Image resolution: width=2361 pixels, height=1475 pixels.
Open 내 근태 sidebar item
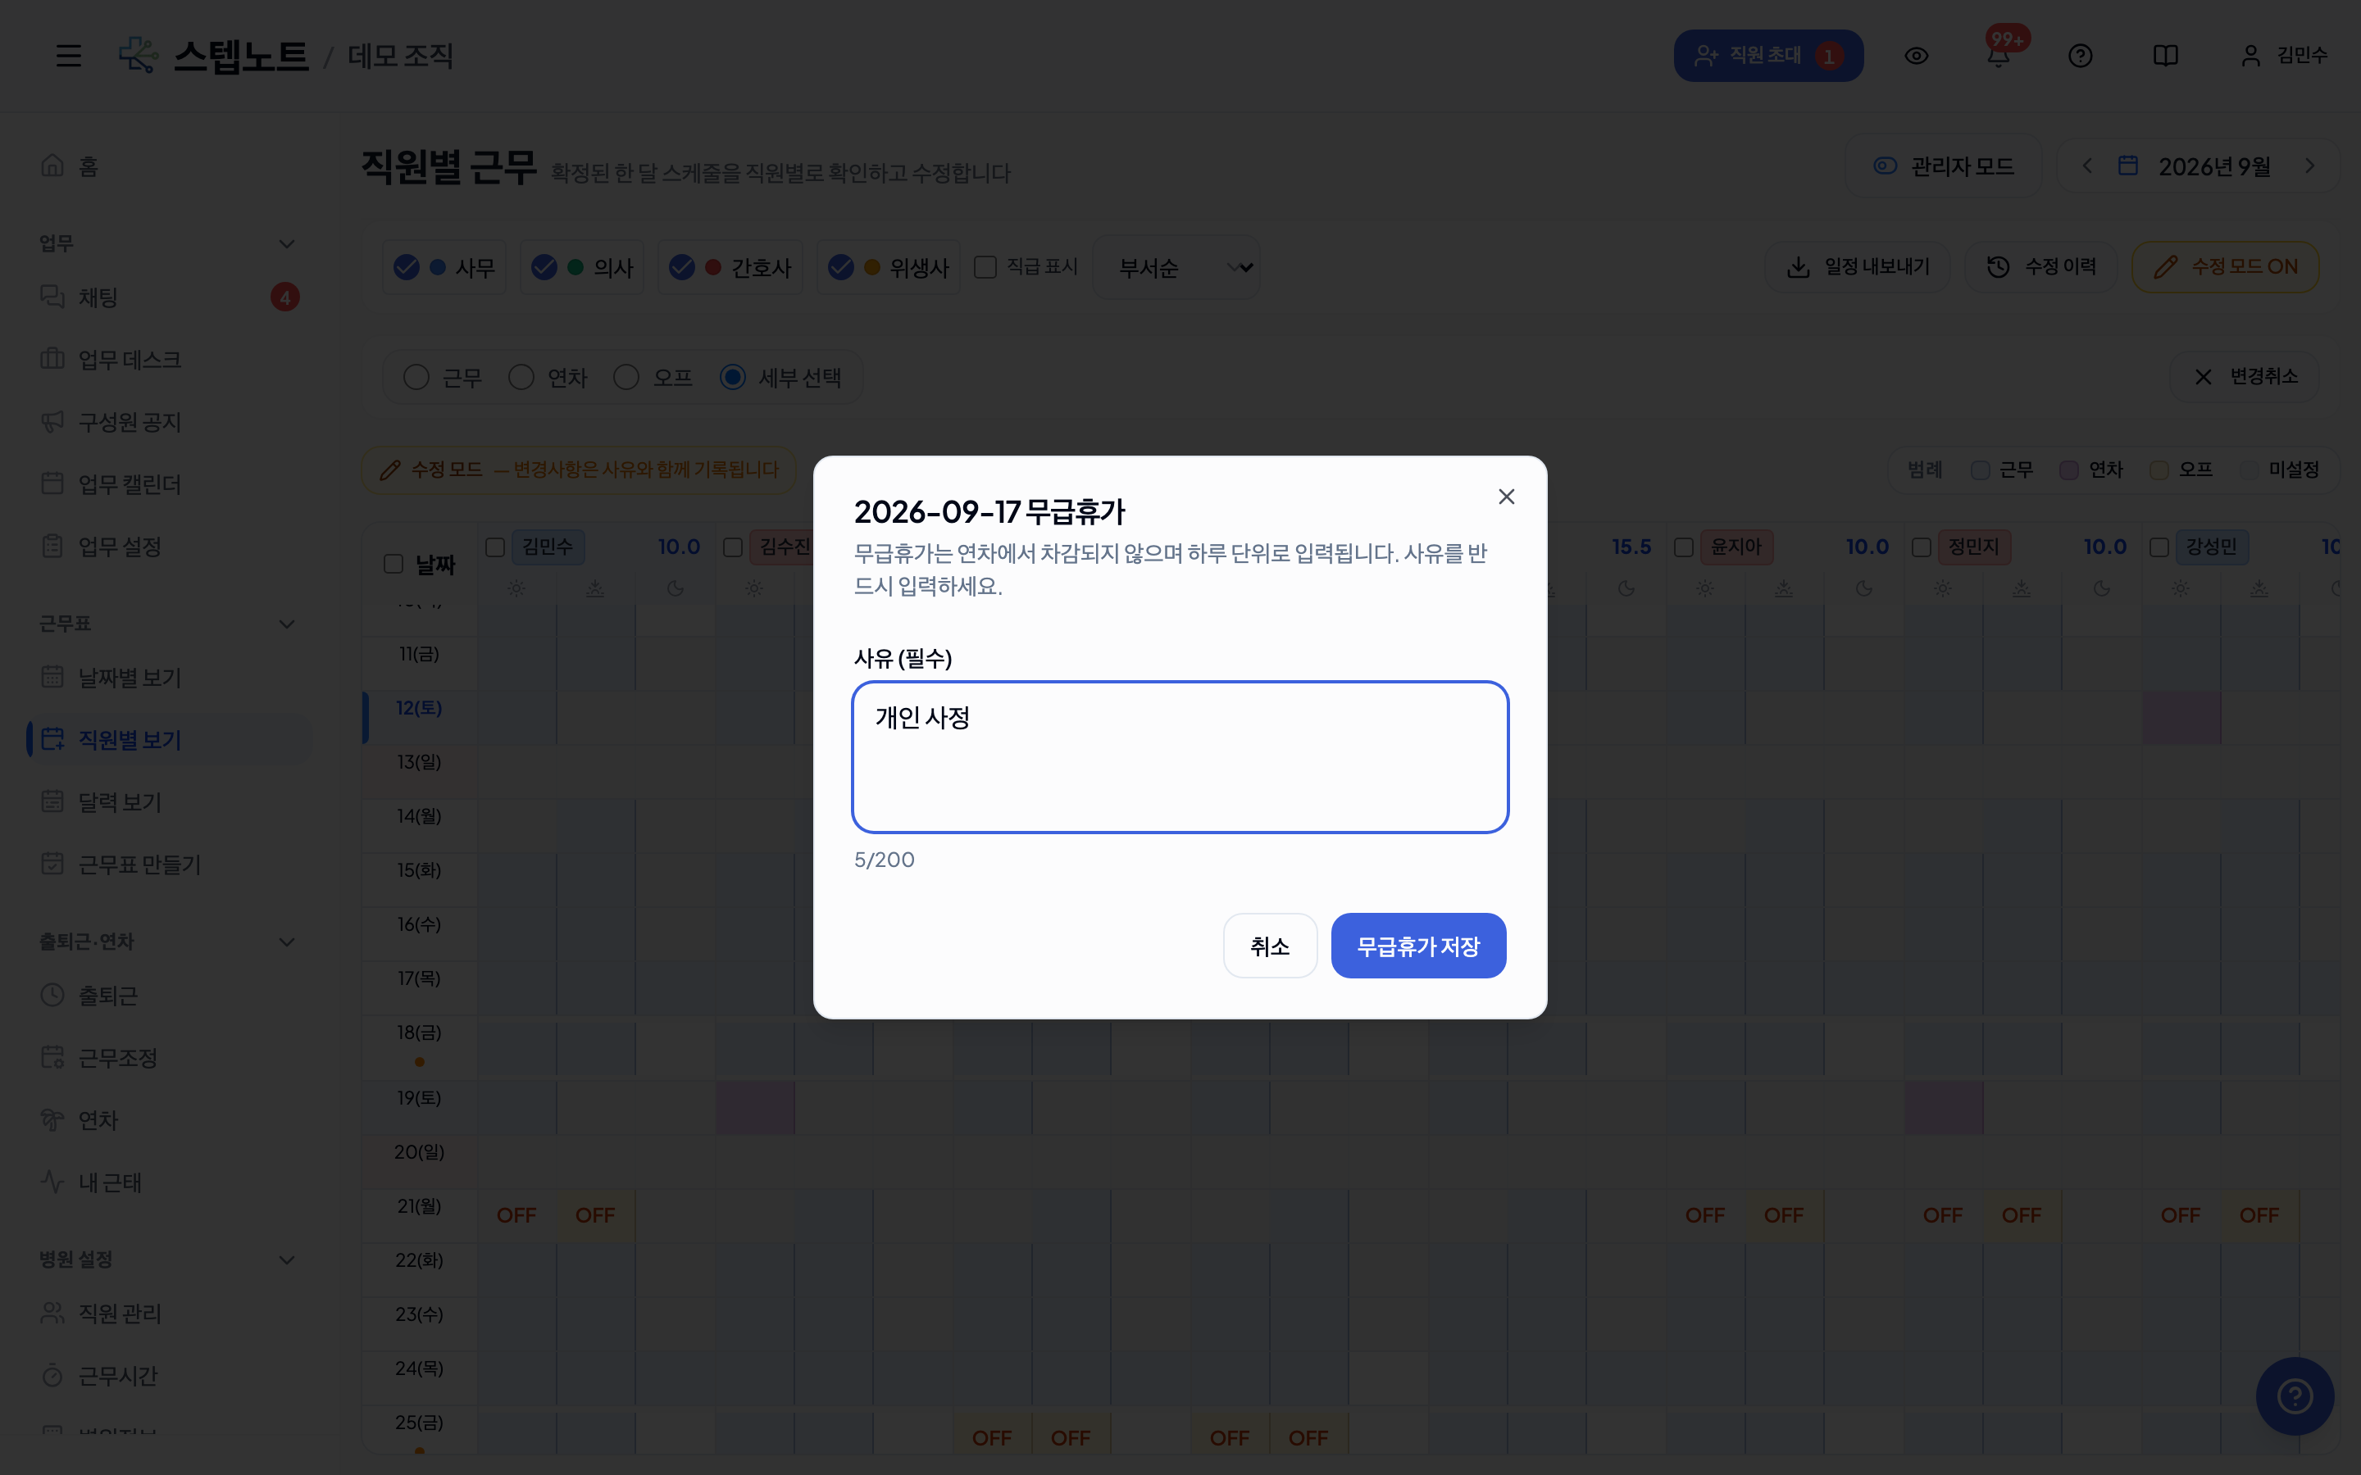click(x=168, y=1182)
